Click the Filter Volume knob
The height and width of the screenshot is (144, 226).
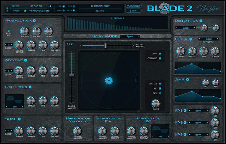tap(215, 51)
